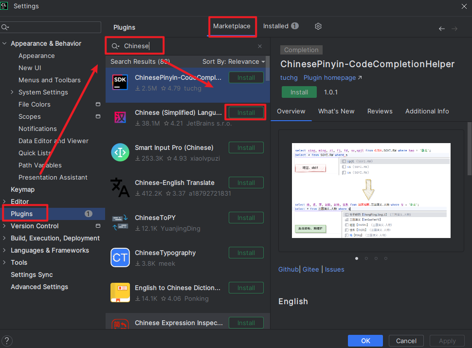Click the Chinese-English Translate plugin icon
The width and height of the screenshot is (472, 348).
point(120,187)
